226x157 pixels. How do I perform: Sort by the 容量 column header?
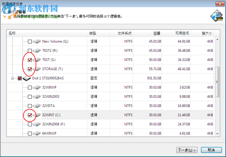tap(148, 33)
